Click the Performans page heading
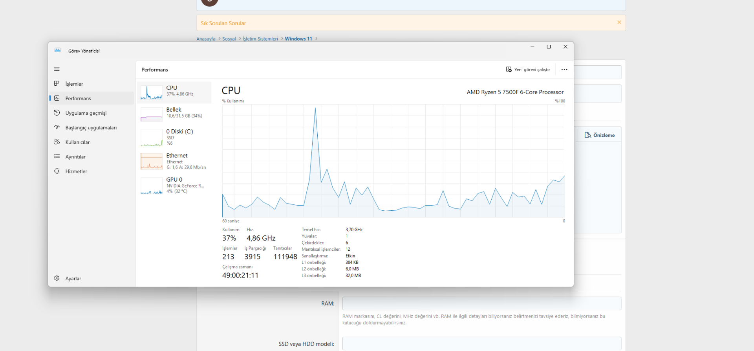 point(155,70)
